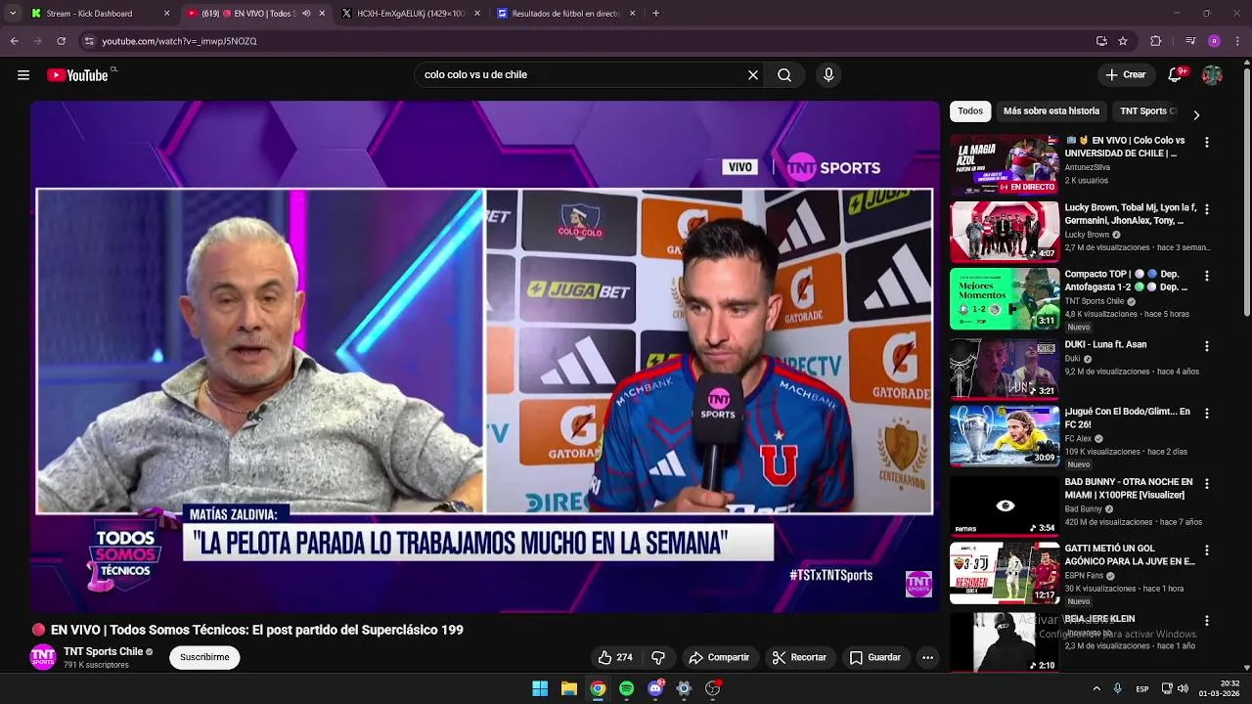Open Chrome tab search dropdown

[x=13, y=14]
